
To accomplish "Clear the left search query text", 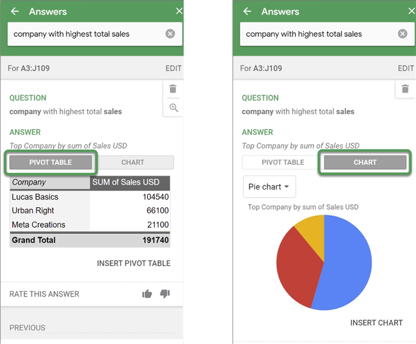I will click(170, 34).
